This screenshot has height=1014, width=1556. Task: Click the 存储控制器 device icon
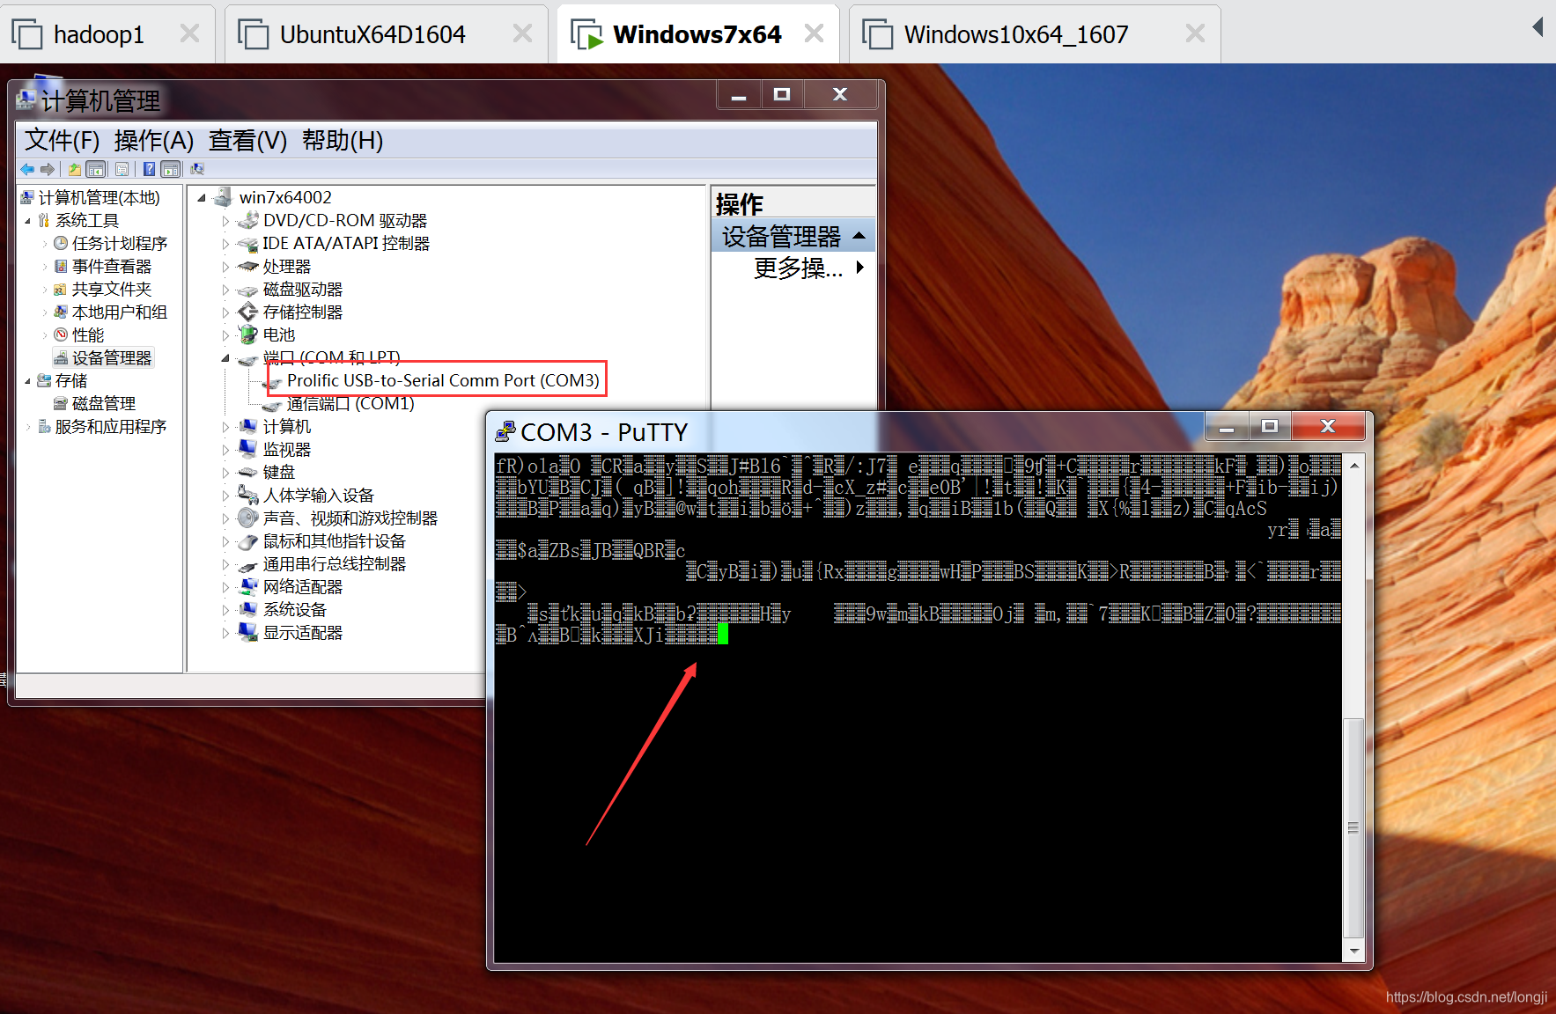[249, 312]
